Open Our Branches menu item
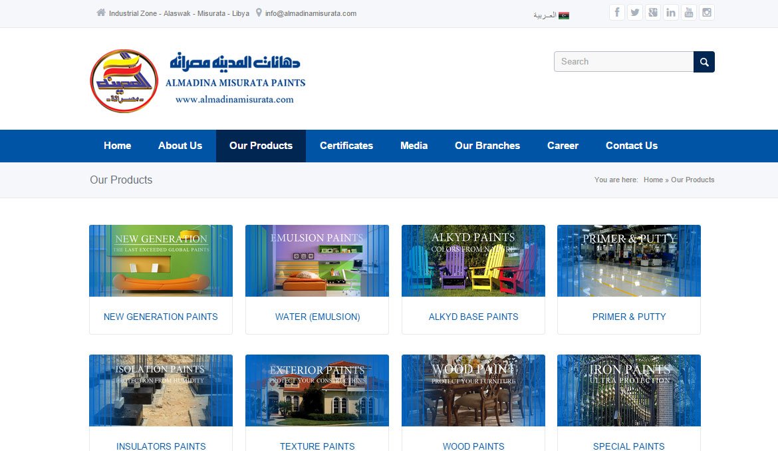The image size is (778, 451). click(x=487, y=146)
